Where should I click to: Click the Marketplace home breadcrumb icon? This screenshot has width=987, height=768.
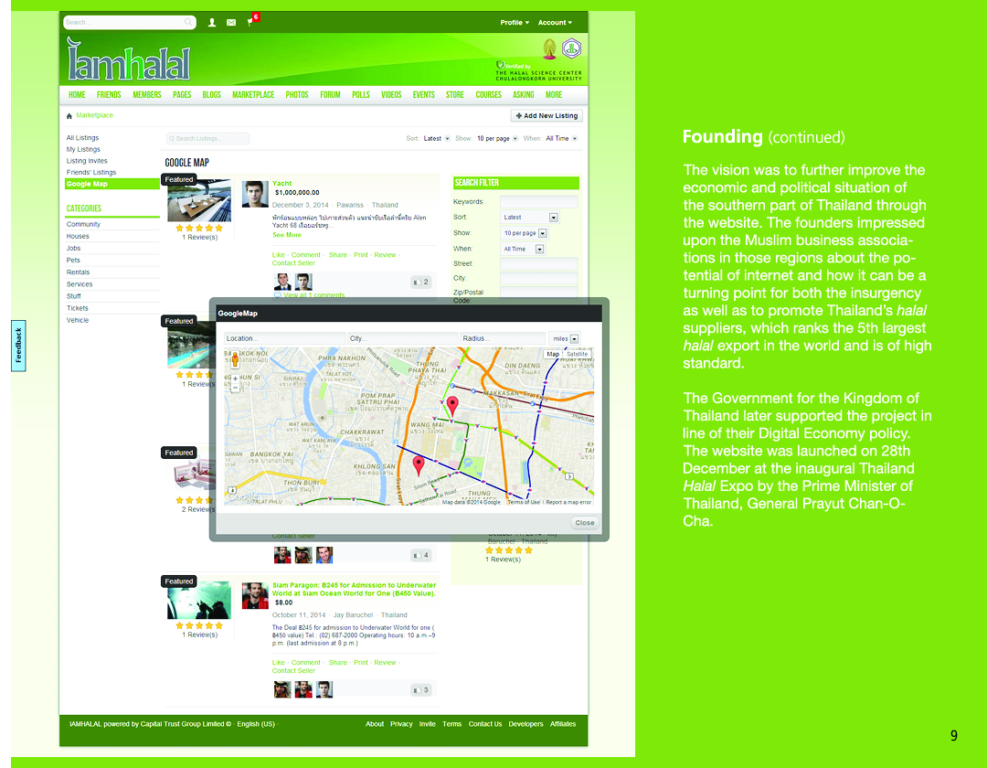tap(69, 116)
